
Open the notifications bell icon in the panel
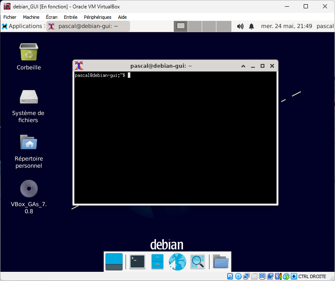coord(251,26)
